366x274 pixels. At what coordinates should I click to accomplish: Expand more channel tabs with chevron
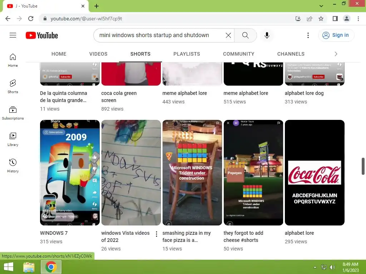tap(336, 54)
